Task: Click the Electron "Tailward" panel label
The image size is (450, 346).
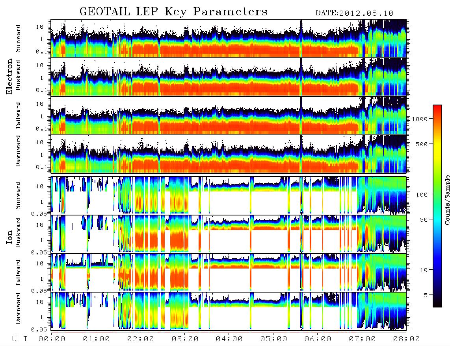Action: pyautogui.click(x=18, y=116)
